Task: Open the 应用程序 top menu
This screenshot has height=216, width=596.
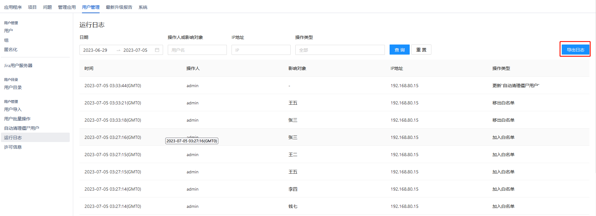Action: [x=13, y=7]
